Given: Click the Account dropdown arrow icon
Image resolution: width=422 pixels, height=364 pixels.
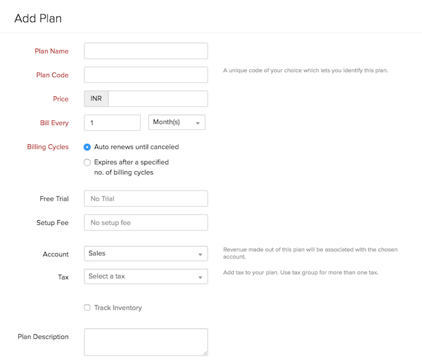Looking at the screenshot, I should pos(200,255).
